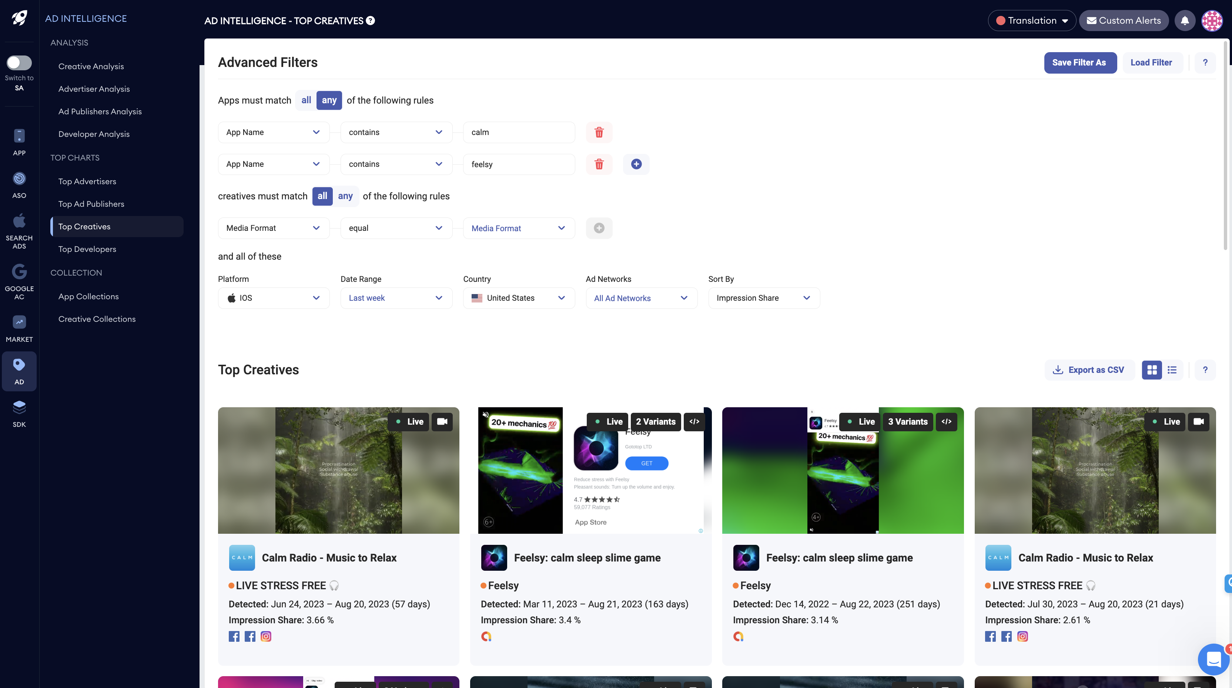Delete the 'calm' app name rule
This screenshot has height=688, width=1232.
tap(599, 132)
